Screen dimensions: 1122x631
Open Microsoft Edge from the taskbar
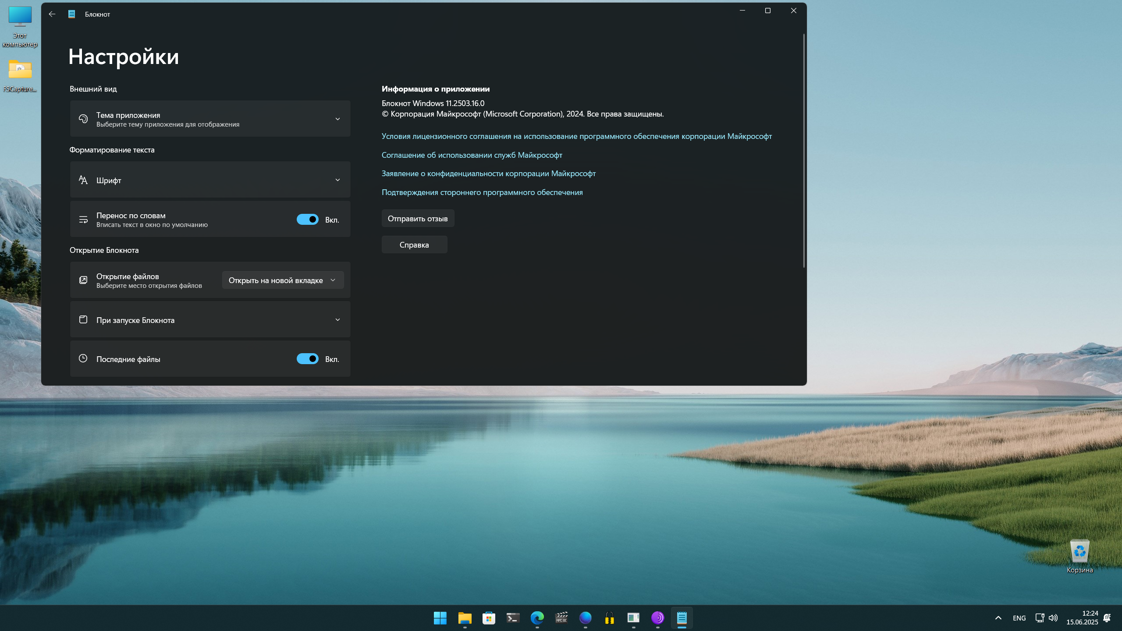pyautogui.click(x=537, y=618)
